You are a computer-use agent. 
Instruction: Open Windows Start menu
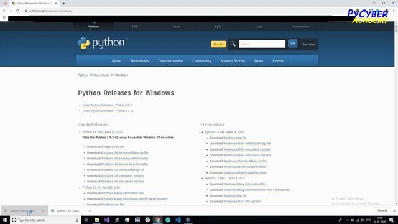click(5, 220)
